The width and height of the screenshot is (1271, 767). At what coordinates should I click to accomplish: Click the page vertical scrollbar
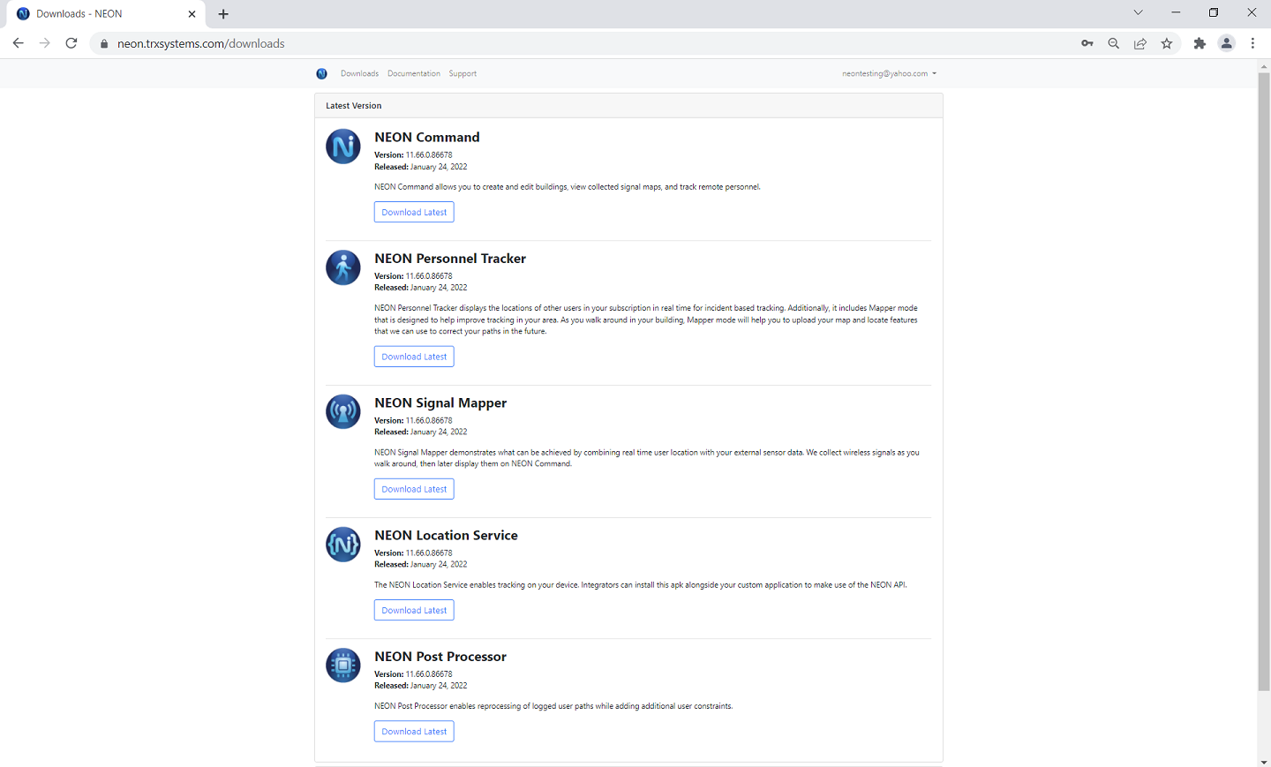pyautogui.click(x=1264, y=381)
